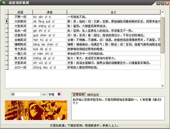Click the scroll up arrow of the table

(x=163, y=12)
